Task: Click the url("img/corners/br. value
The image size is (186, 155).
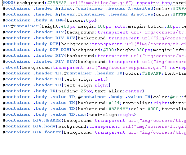Action: pyautogui.click(x=158, y=56)
